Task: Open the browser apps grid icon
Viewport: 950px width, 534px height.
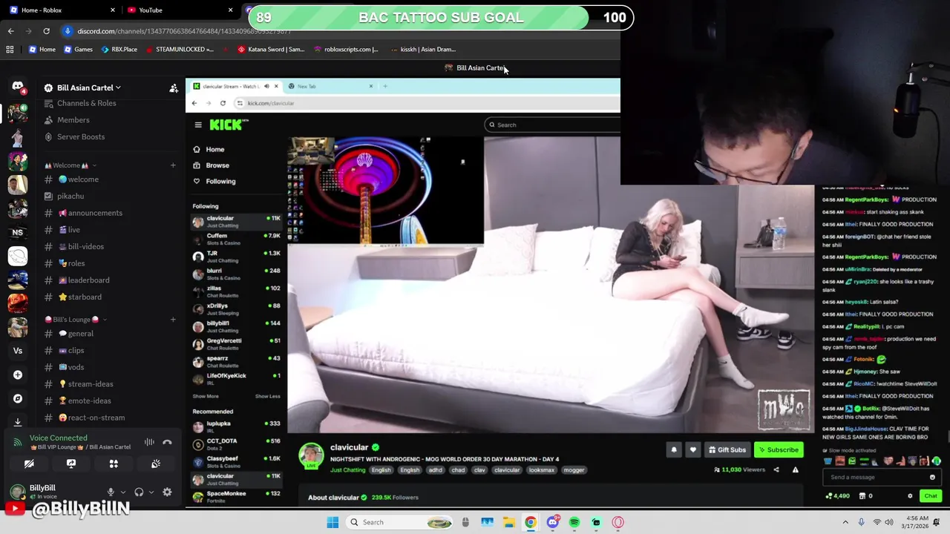Action: coord(10,50)
